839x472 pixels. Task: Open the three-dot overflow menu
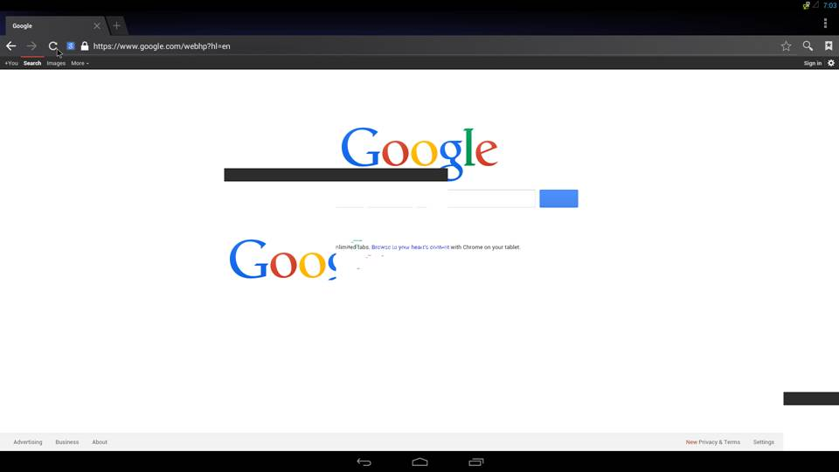pos(825,23)
